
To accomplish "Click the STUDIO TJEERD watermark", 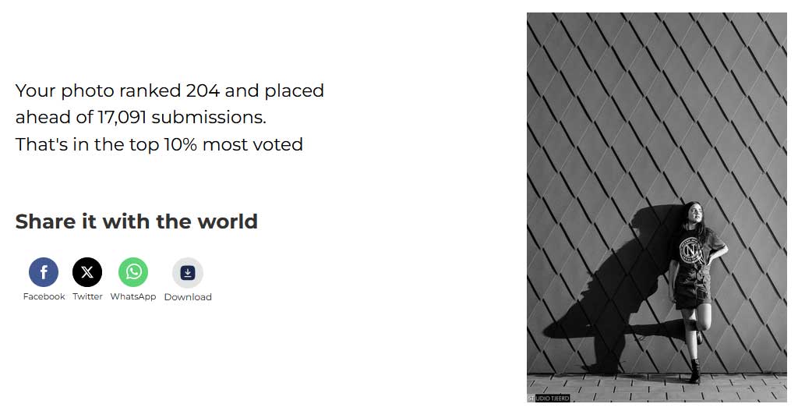I will (x=548, y=399).
